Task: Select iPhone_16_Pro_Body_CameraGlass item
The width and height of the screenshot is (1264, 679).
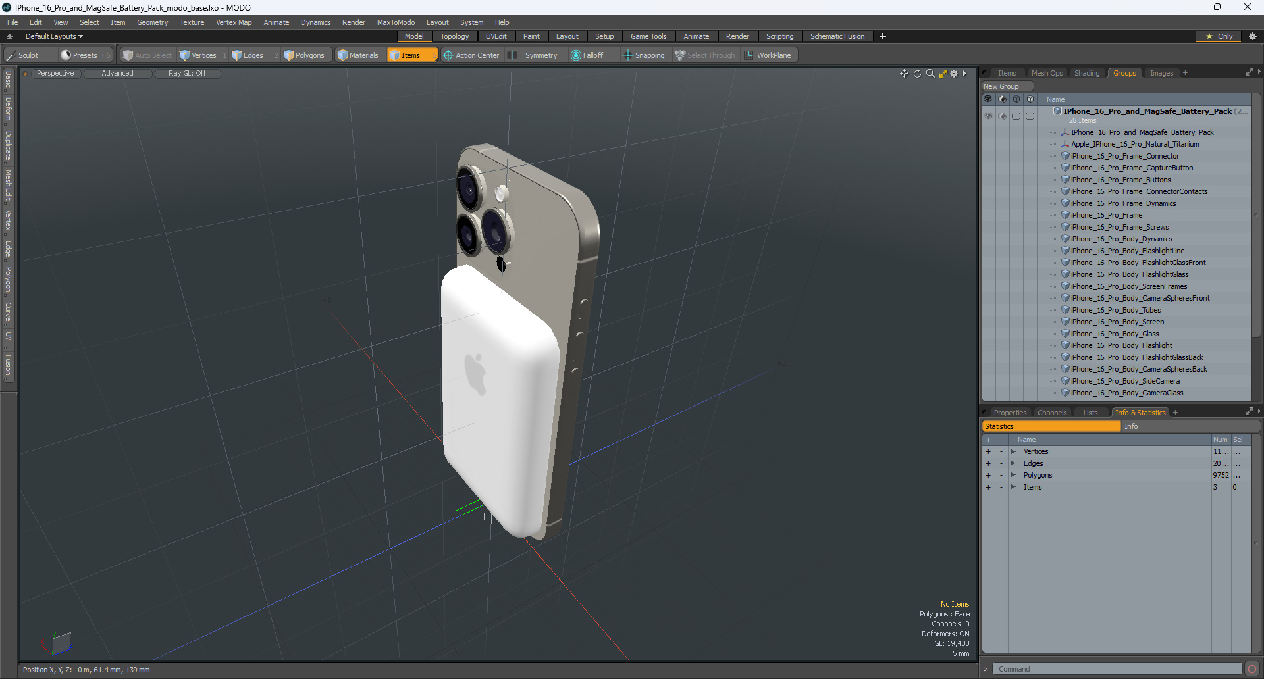Action: pos(1126,393)
